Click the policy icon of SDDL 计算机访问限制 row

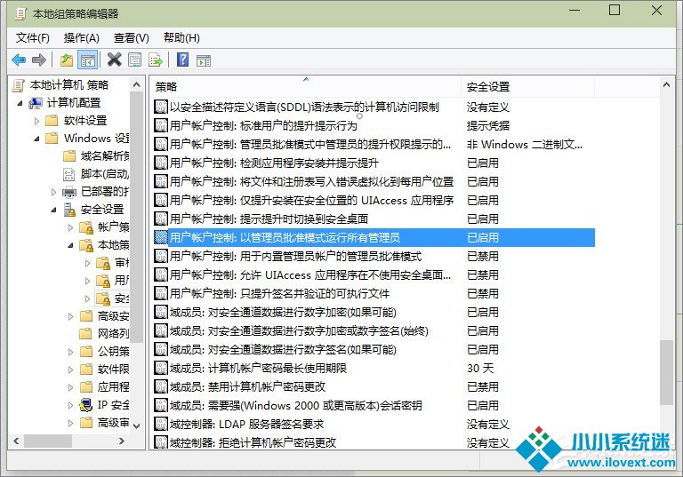coord(161,107)
